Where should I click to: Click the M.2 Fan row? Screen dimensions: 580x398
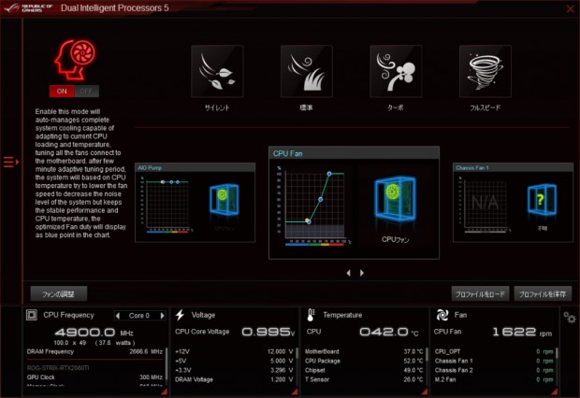(494, 379)
